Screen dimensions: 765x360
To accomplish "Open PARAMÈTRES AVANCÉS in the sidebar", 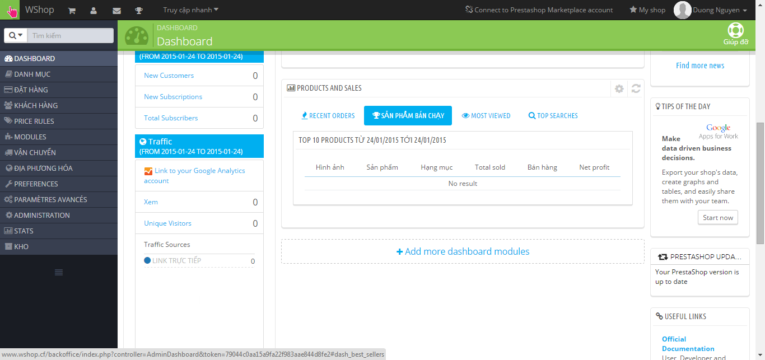I will [x=59, y=199].
